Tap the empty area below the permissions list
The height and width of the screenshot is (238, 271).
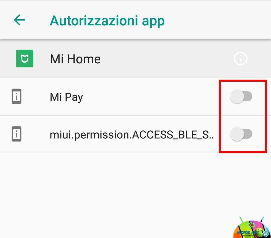pyautogui.click(x=121, y=191)
